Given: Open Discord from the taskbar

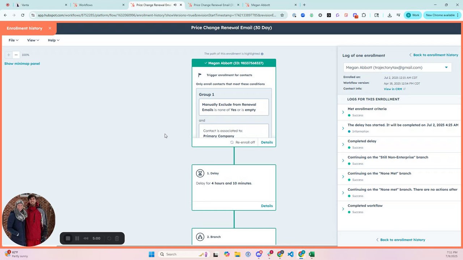Looking at the screenshot, I should 259,254.
